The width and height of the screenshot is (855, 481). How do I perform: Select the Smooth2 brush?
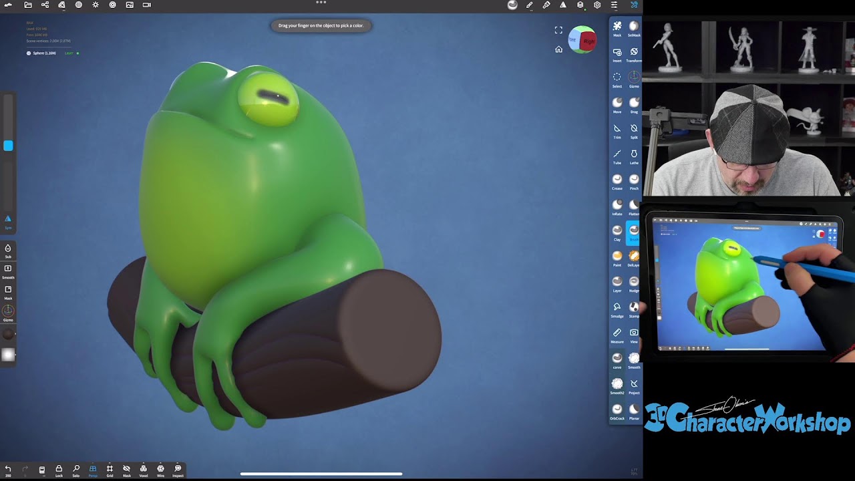pos(617,386)
